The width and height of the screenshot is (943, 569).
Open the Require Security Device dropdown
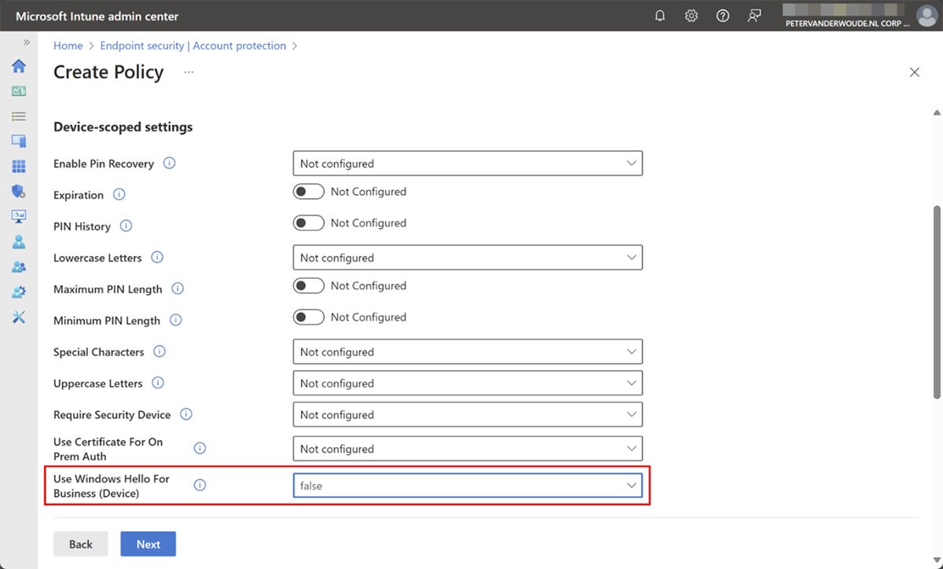pos(468,415)
